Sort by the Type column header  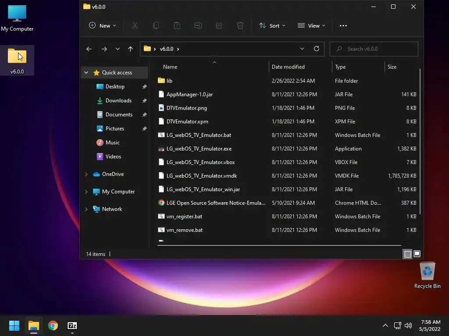click(x=340, y=67)
